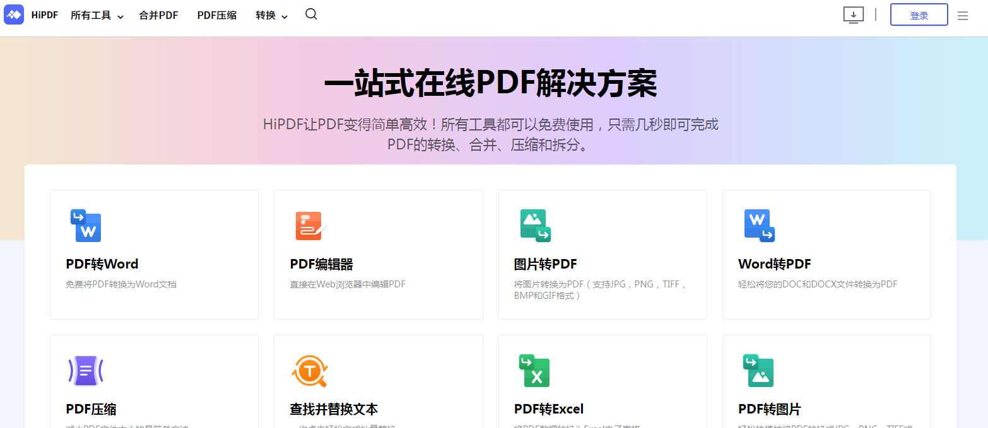Open the hamburger menu at top right
The image size is (988, 428).
[962, 15]
